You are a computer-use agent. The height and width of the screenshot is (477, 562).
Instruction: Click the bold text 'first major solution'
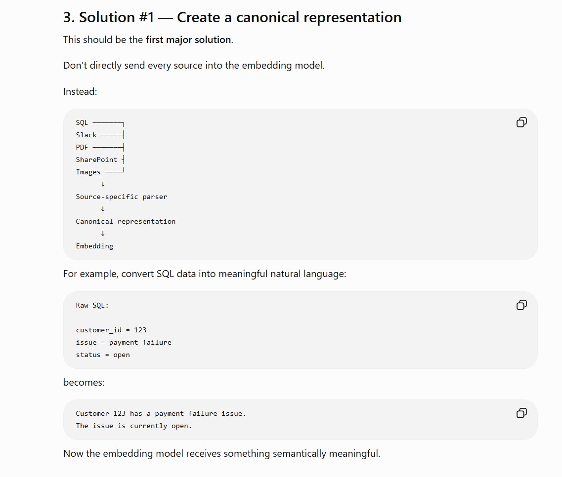188,40
